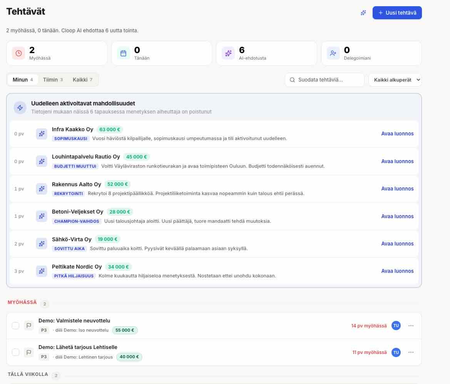The width and height of the screenshot is (450, 384).
Task: Click the SOVITTU AIKA tag
Action: (69, 249)
